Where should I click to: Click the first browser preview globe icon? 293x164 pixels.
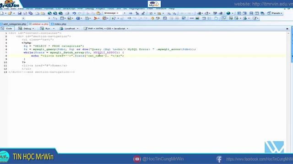pos(49,13)
